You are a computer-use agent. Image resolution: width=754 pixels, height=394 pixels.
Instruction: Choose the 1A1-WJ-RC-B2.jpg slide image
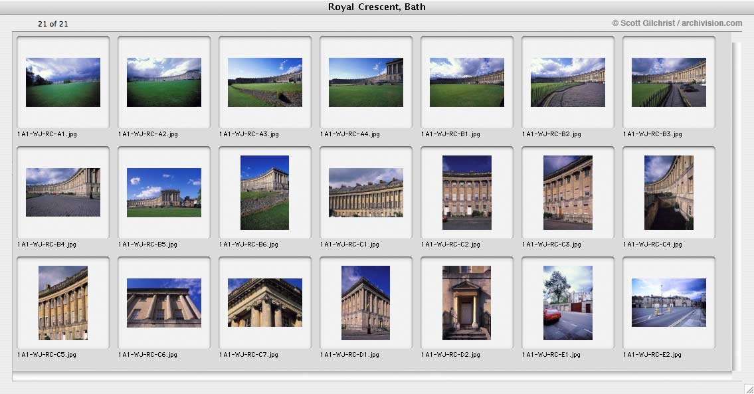click(568, 82)
